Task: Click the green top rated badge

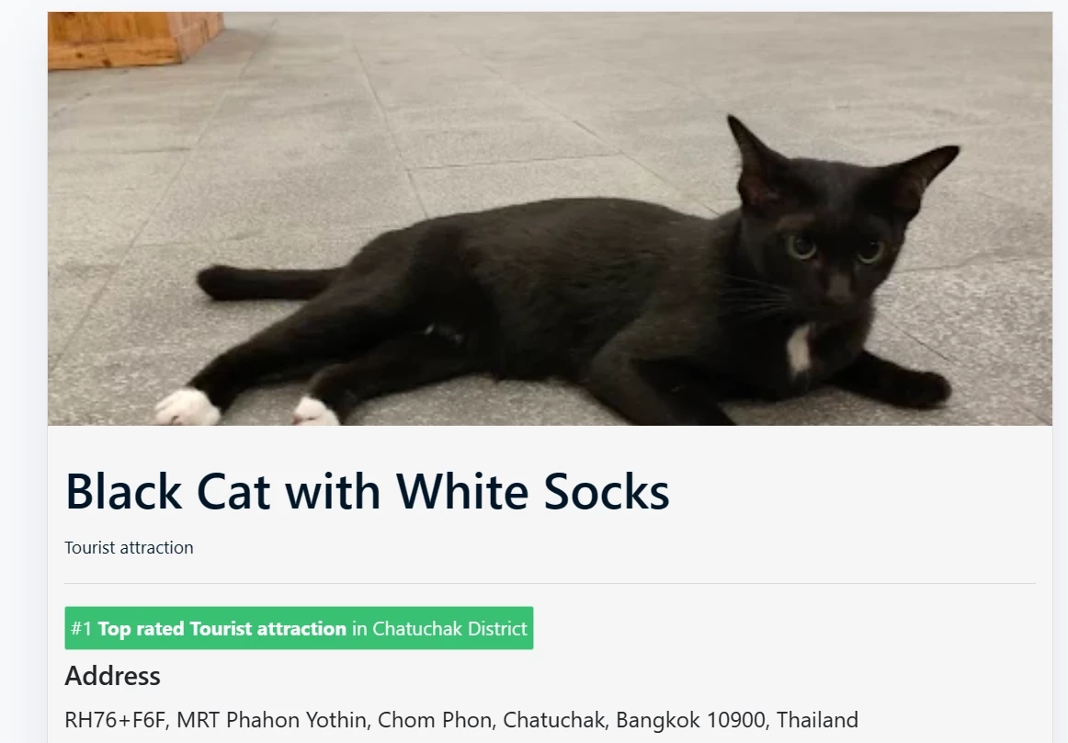Action: [299, 628]
